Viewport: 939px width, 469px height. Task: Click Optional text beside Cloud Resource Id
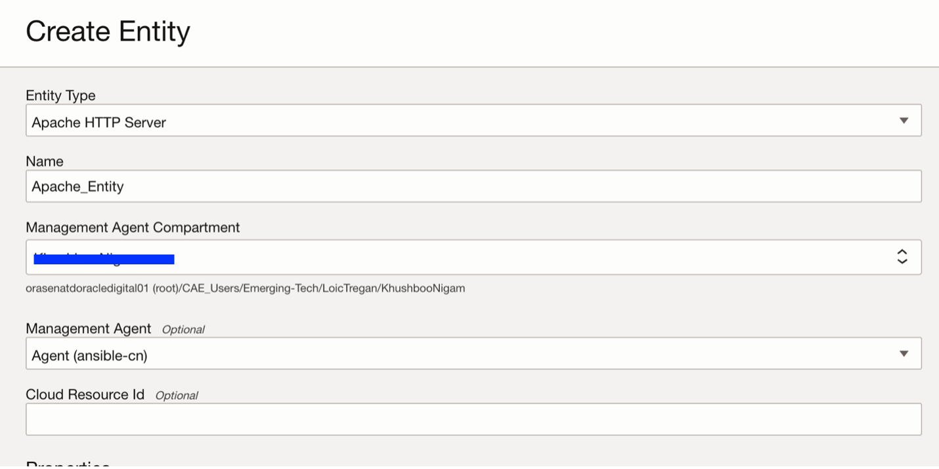pyautogui.click(x=177, y=396)
